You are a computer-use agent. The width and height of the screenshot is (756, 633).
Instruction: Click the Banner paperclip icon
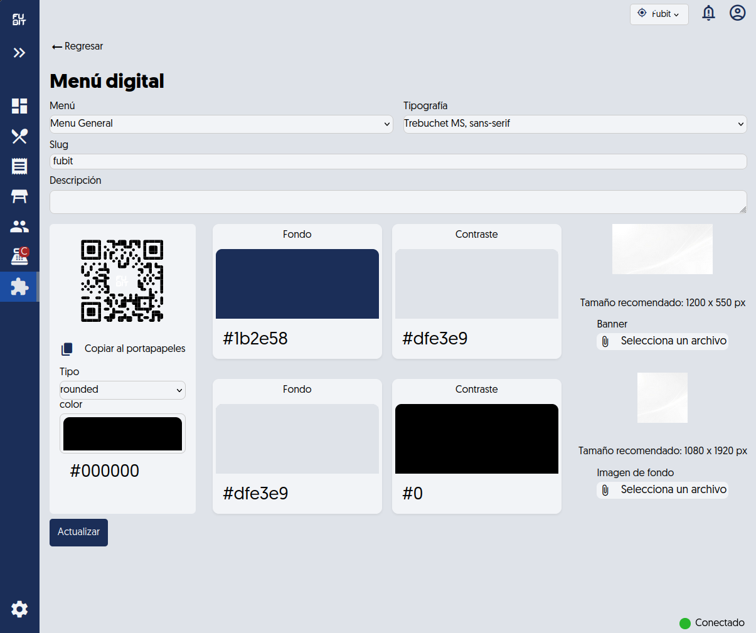(605, 341)
